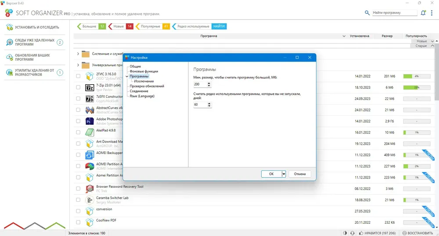Open the three-dot menu icon
The height and width of the screenshot is (236, 439).
(432, 13)
